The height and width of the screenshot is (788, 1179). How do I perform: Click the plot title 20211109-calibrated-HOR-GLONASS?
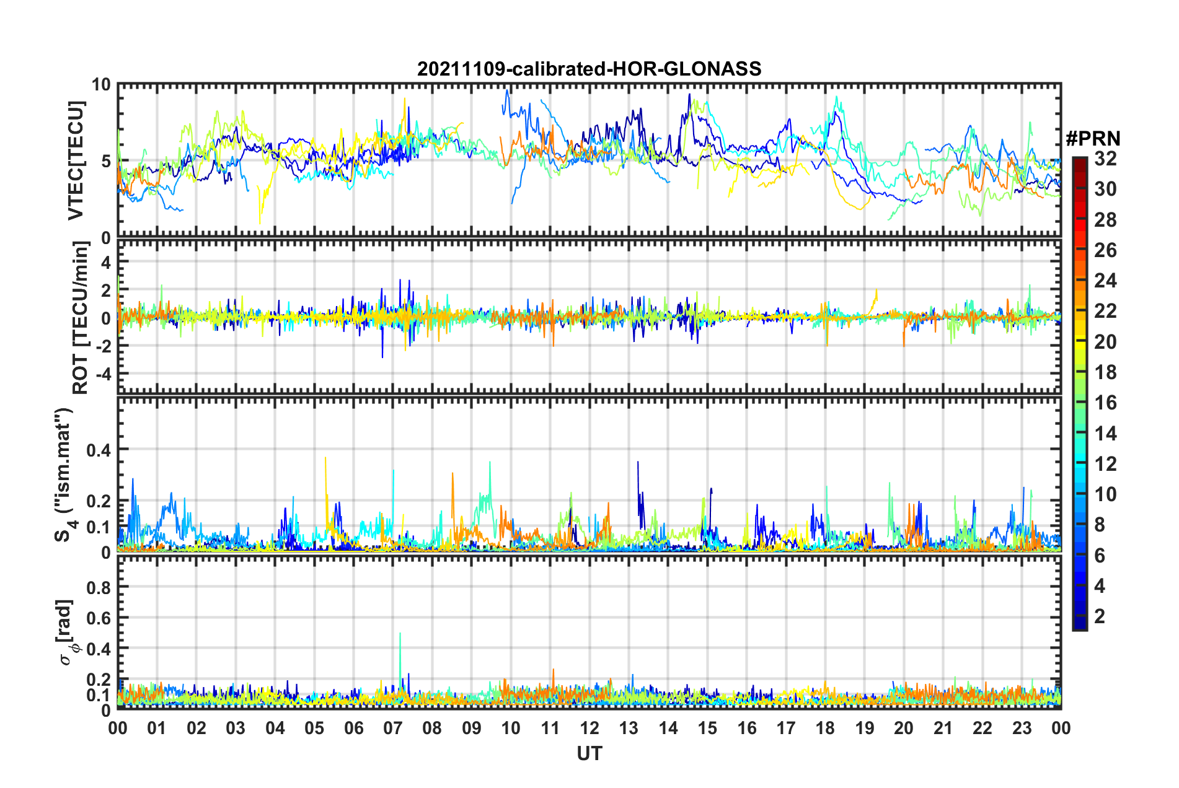coord(589,69)
